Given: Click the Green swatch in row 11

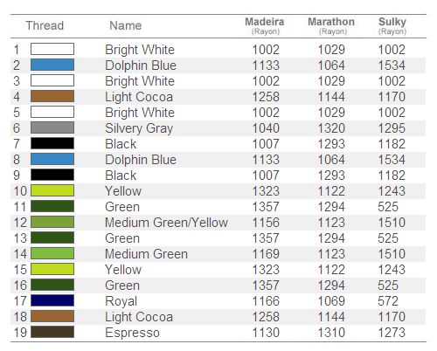Looking at the screenshot, I should pyautogui.click(x=52, y=206).
